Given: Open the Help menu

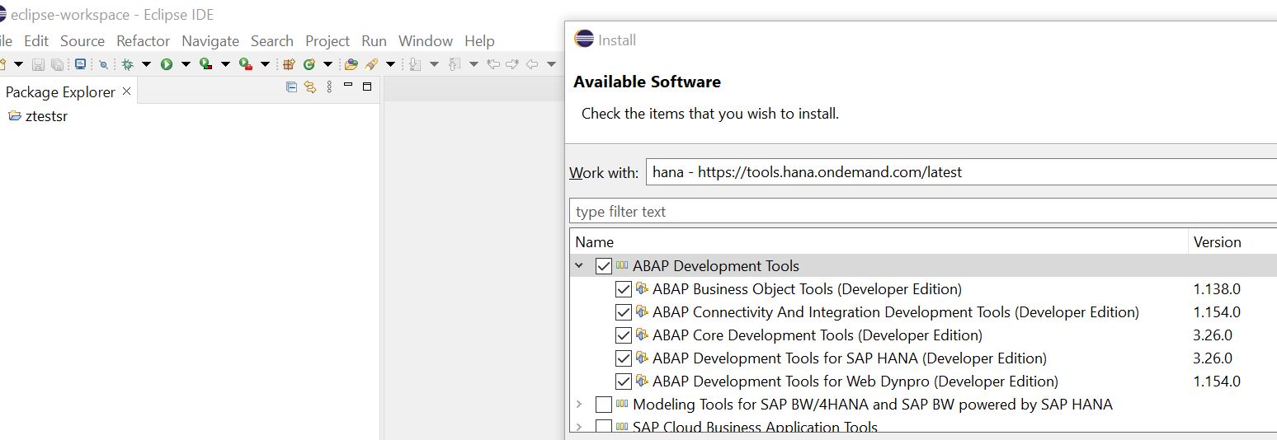Looking at the screenshot, I should pyautogui.click(x=479, y=40).
